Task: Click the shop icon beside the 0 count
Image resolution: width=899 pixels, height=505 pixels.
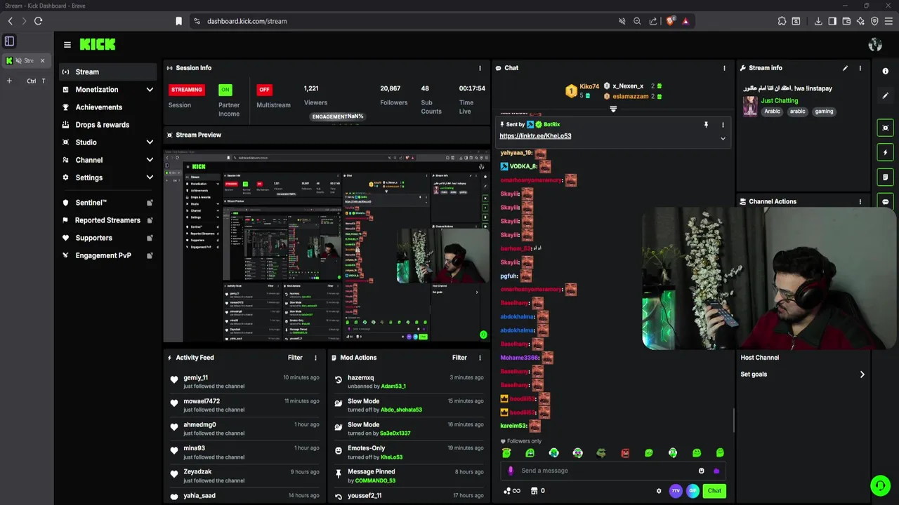Action: click(534, 491)
